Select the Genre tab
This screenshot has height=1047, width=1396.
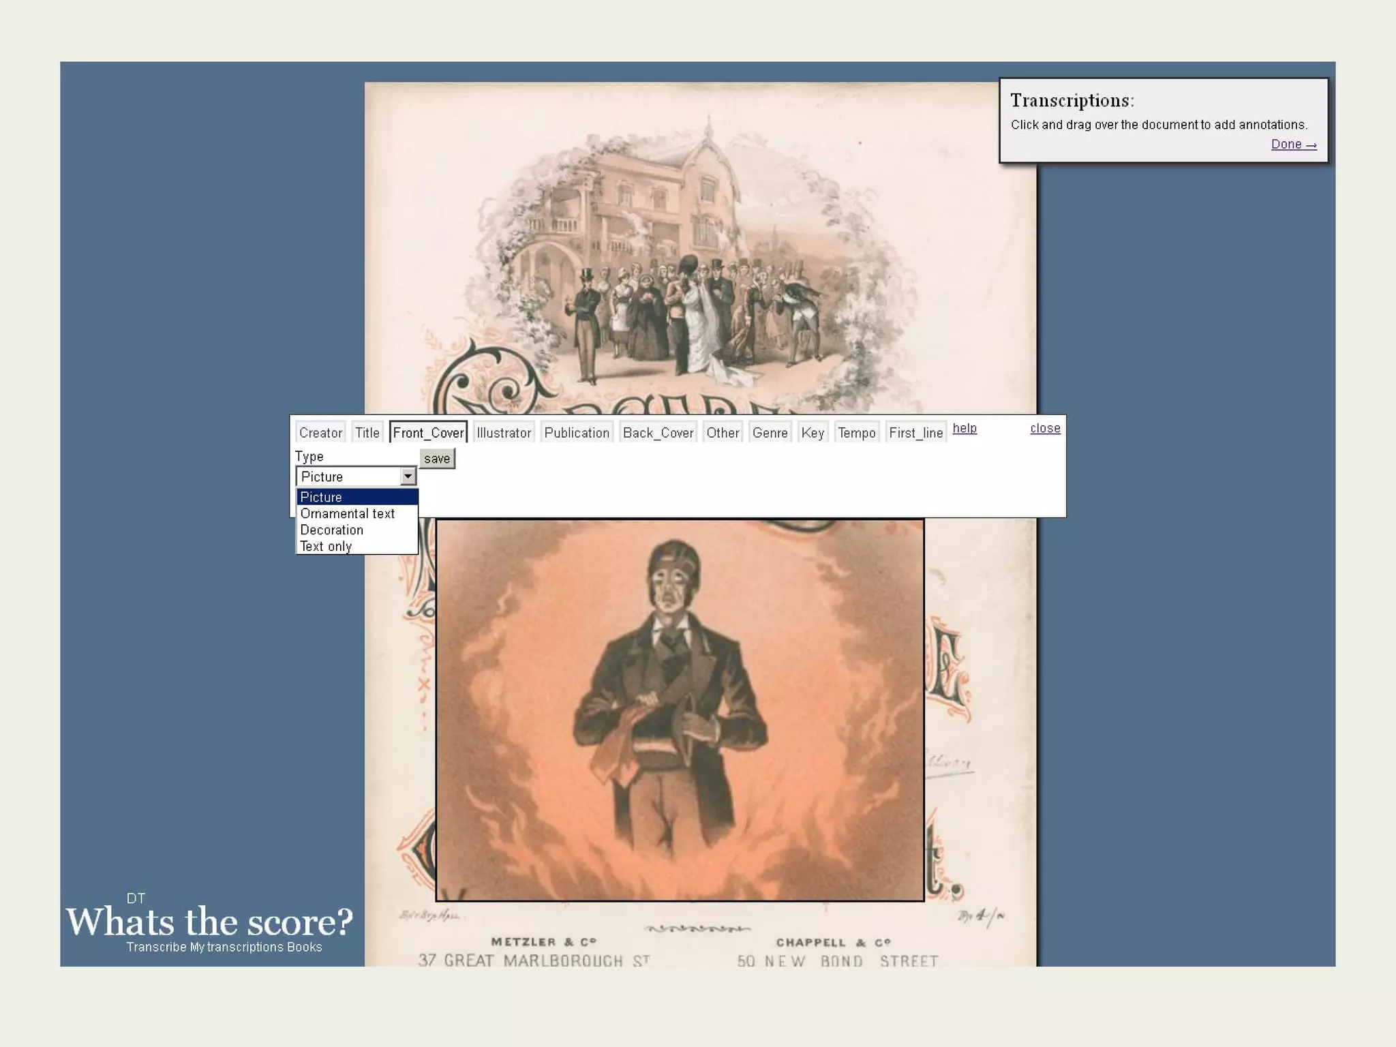[x=770, y=433]
